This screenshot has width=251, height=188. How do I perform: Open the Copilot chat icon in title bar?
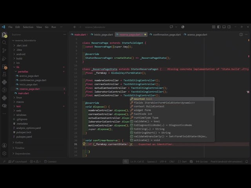171,27
